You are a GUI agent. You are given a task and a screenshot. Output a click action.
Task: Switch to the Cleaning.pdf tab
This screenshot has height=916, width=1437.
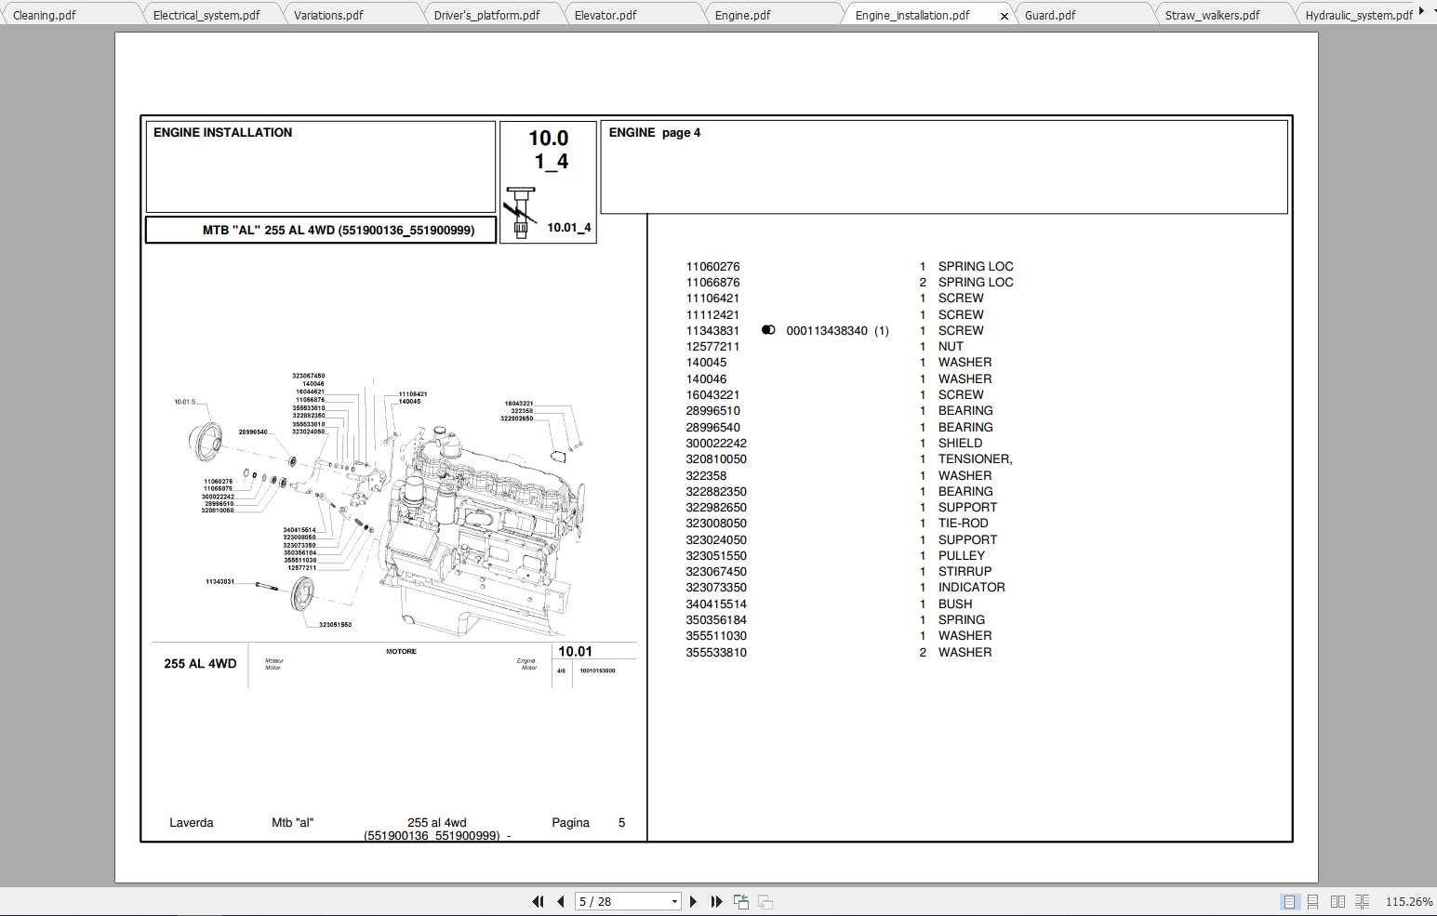[x=44, y=14]
